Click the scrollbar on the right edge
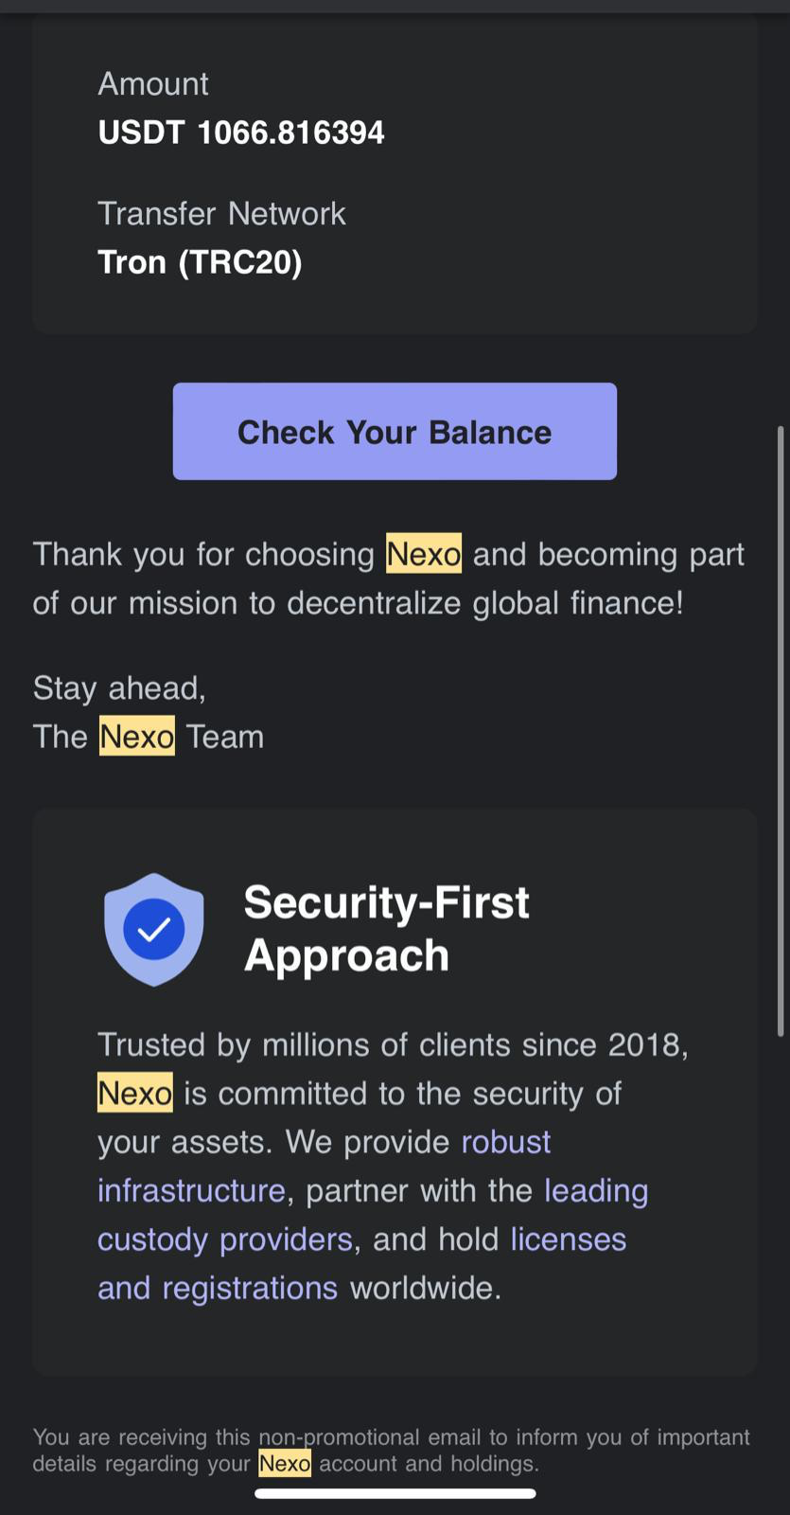Image resolution: width=790 pixels, height=1515 pixels. [781, 729]
